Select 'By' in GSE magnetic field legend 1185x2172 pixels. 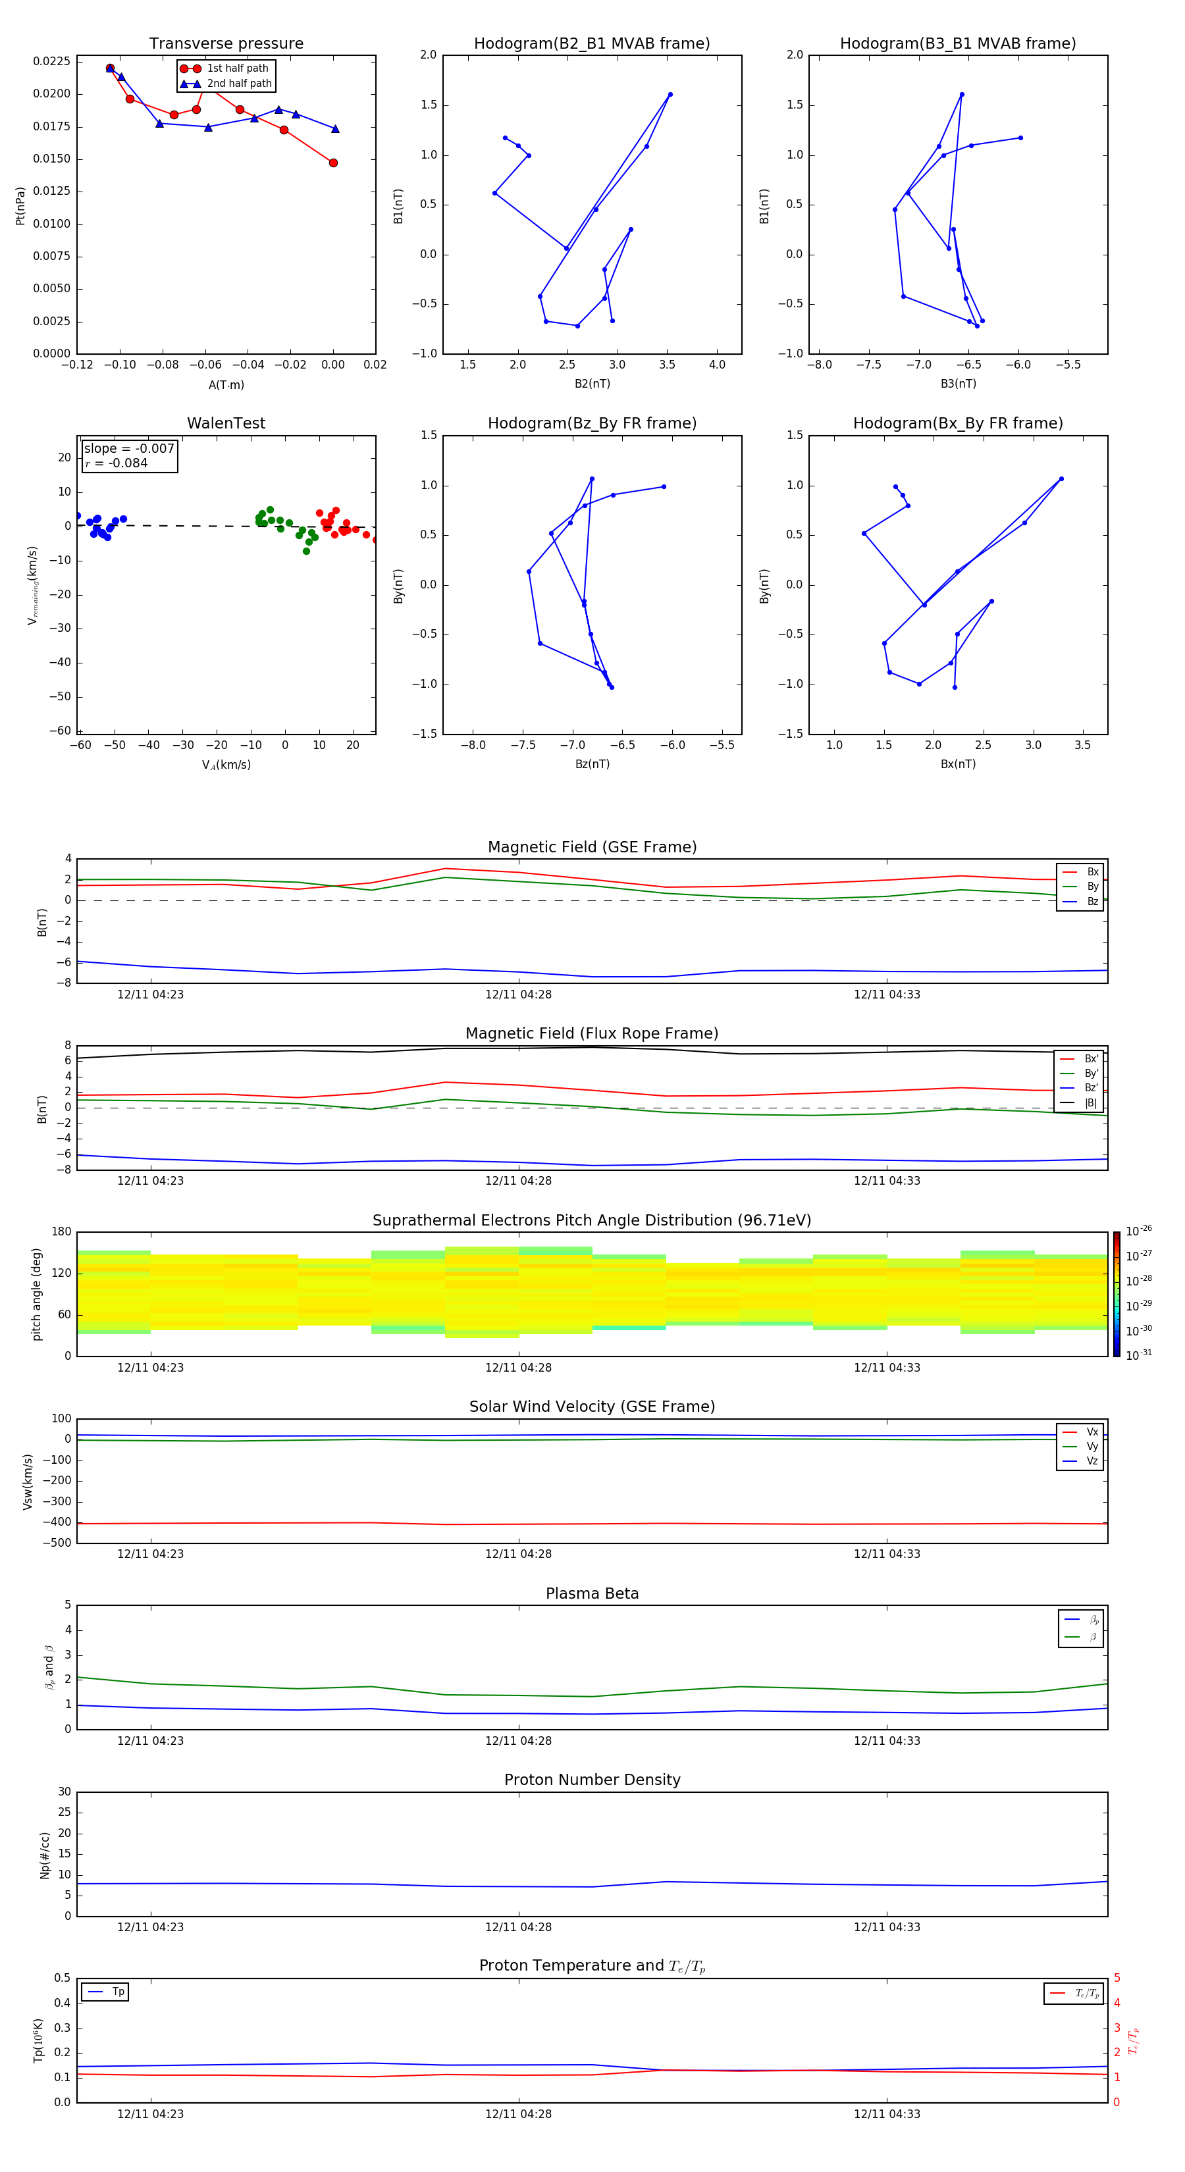(1080, 886)
